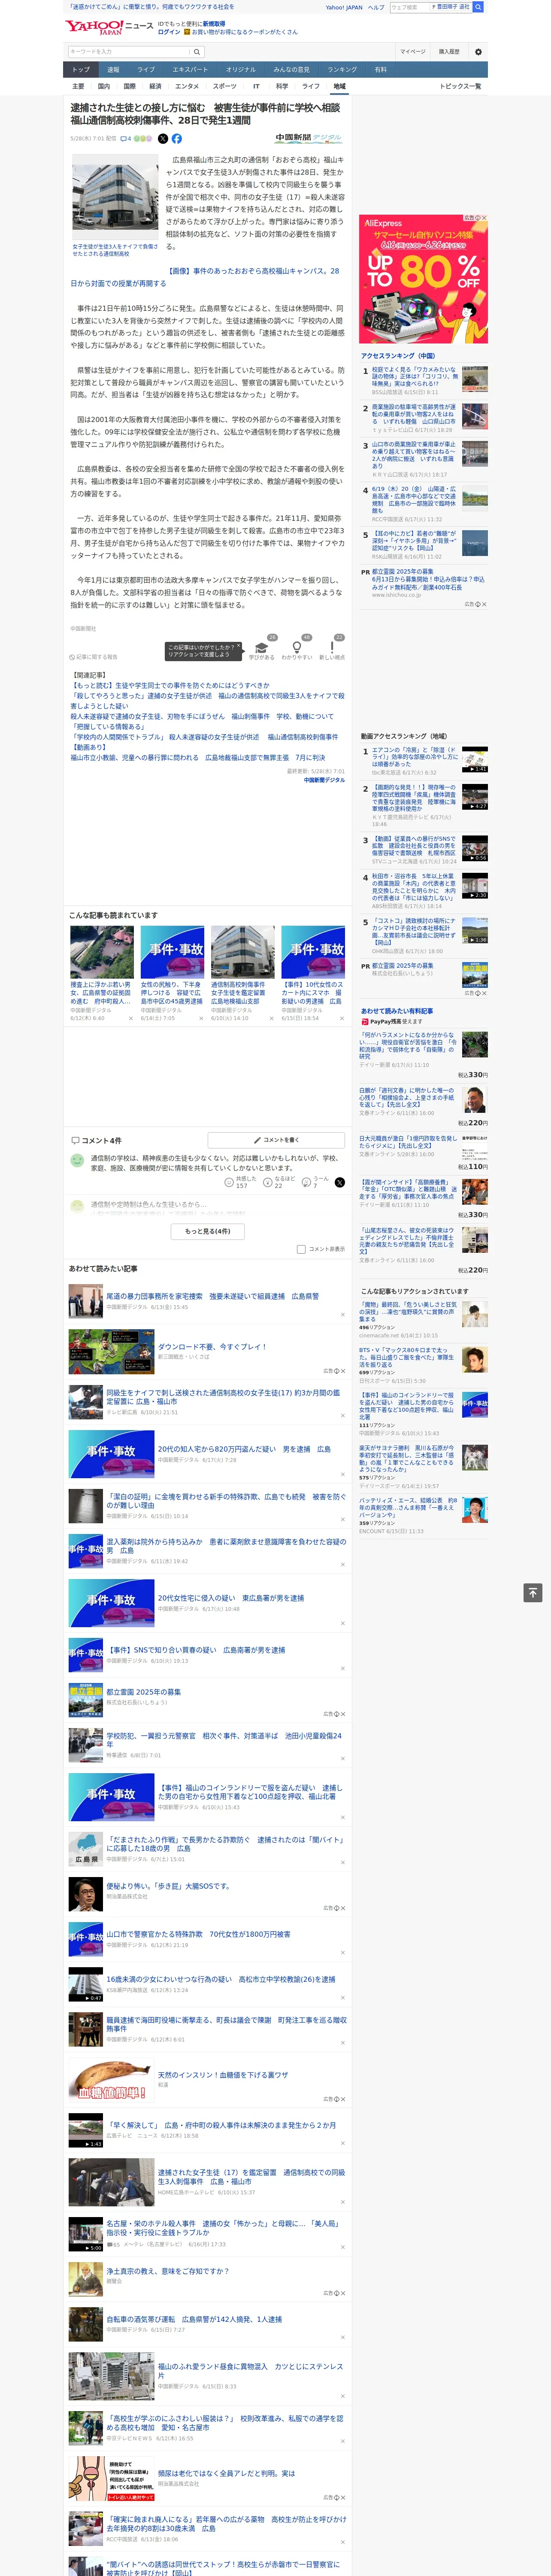Click the コメントを書く button
Screen dimensions: 551x2576
click(277, 1140)
